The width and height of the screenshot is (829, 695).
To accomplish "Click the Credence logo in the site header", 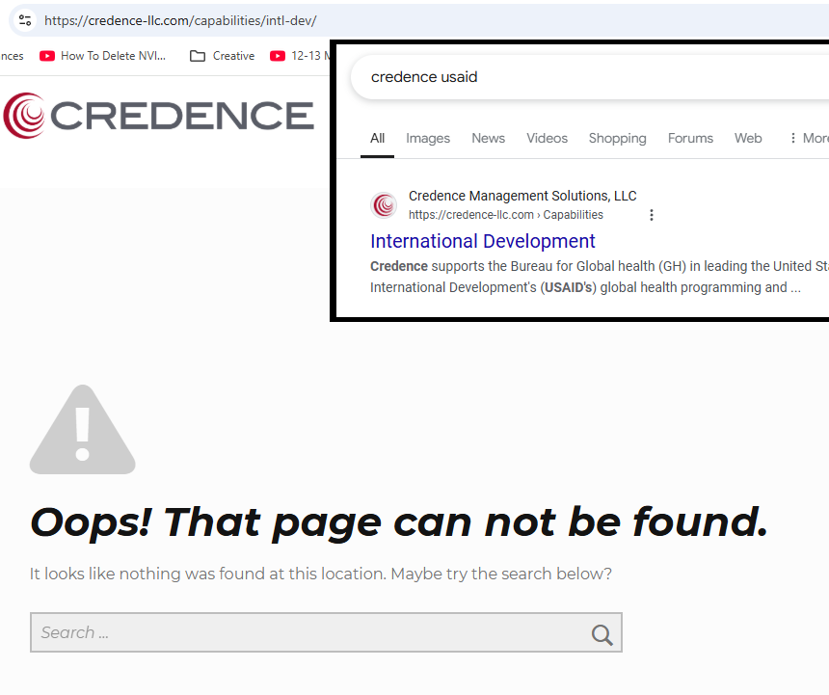I will 159,116.
